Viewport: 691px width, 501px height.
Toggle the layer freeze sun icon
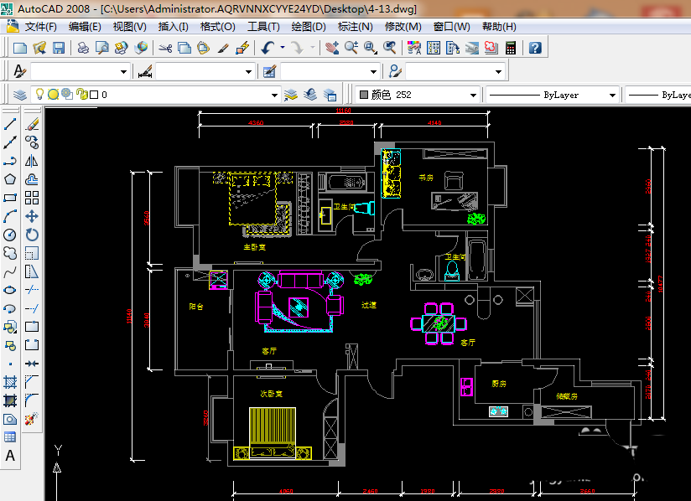[x=53, y=95]
